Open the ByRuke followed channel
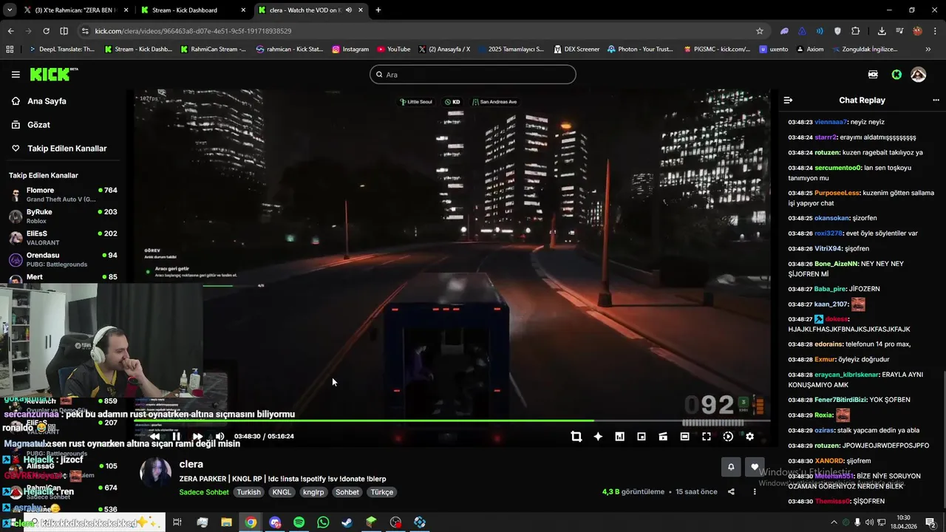Image resolution: width=946 pixels, height=532 pixels. 63,216
